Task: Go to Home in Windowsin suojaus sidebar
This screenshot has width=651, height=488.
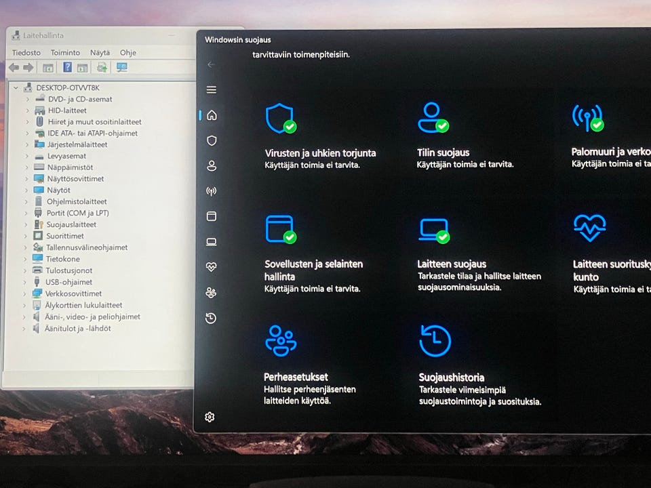Action: [x=212, y=115]
